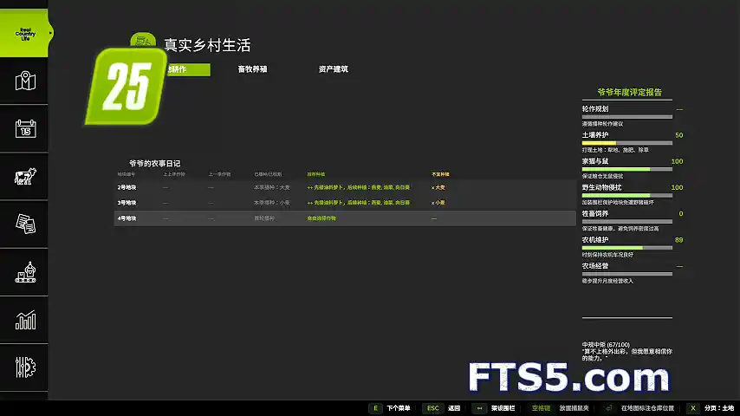The width and height of the screenshot is (740, 416).
Task: Open the animals cow icon page
Action: (x=25, y=177)
